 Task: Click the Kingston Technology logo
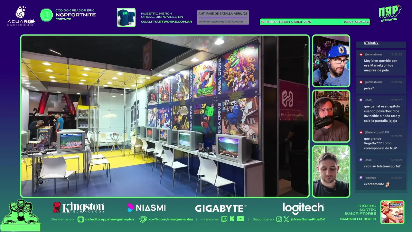[x=79, y=208]
